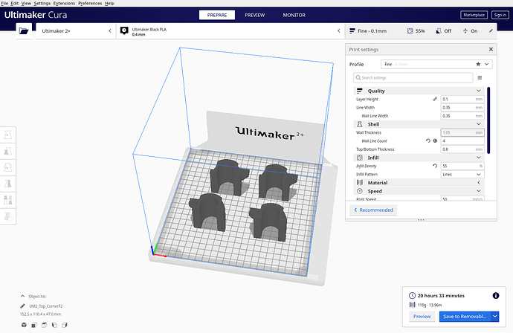This screenshot has height=333, width=513.
Task: Open the Settings menu
Action: (x=42, y=3)
